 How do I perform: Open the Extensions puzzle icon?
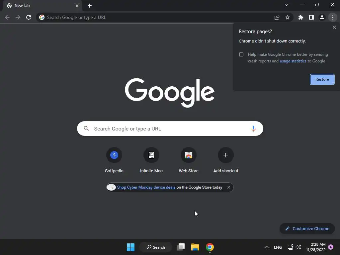[301, 17]
